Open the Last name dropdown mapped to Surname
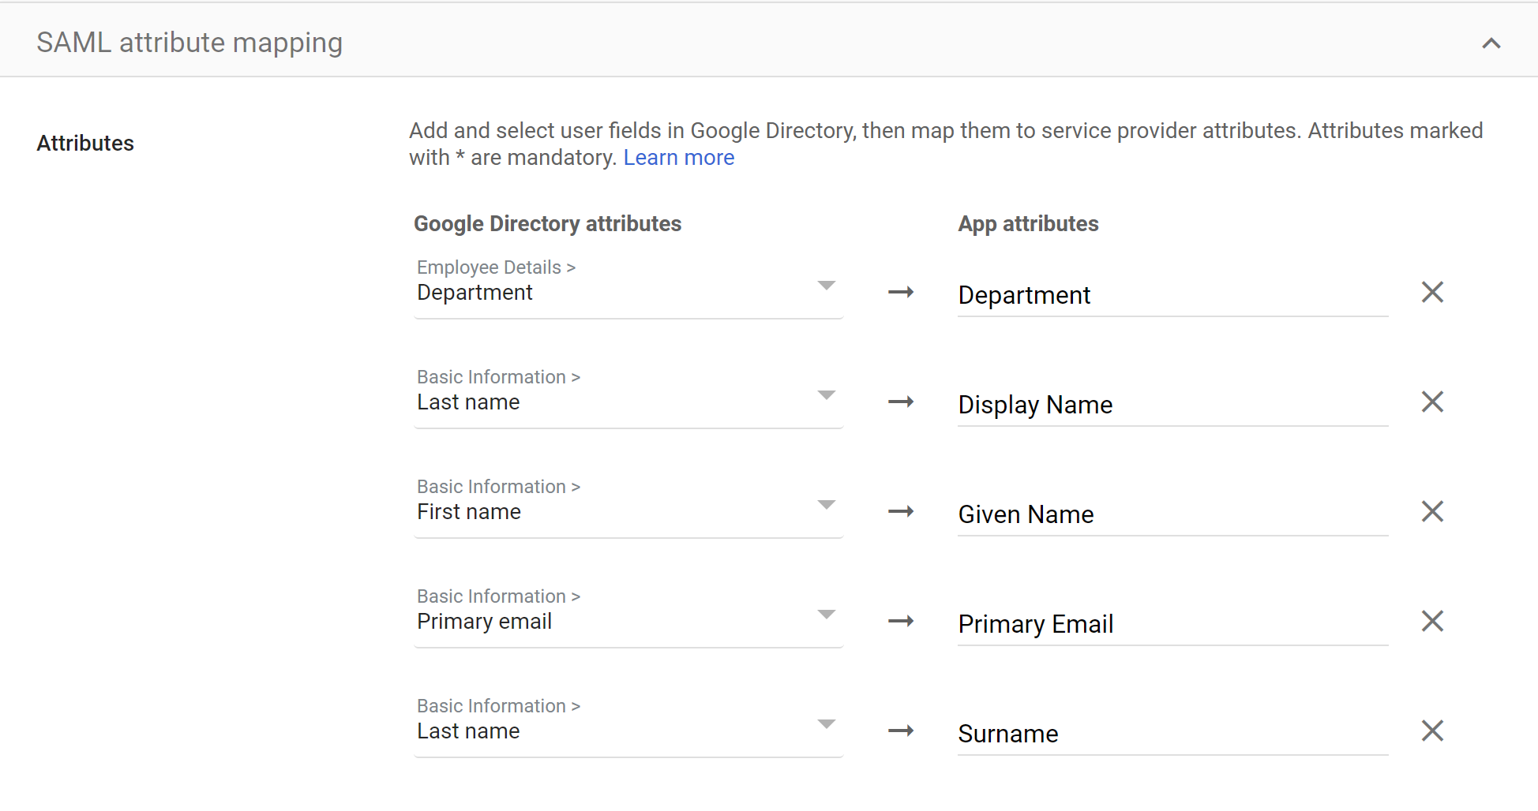Image resolution: width=1538 pixels, height=811 pixels. click(628, 726)
